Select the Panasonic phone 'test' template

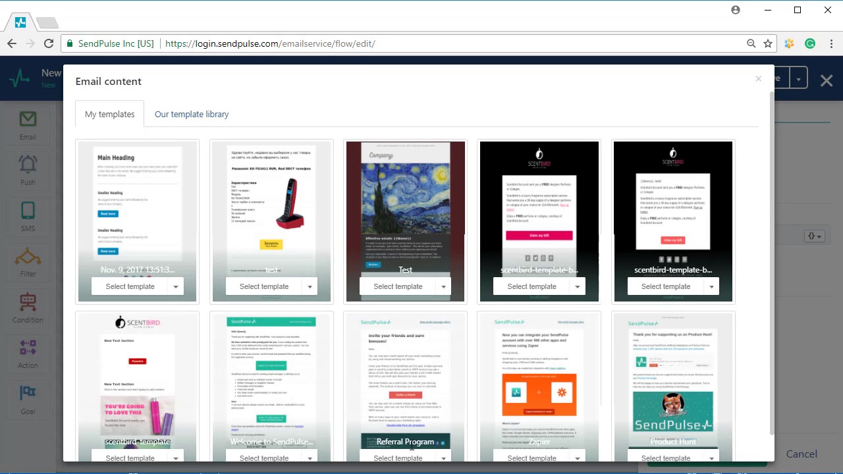264,286
